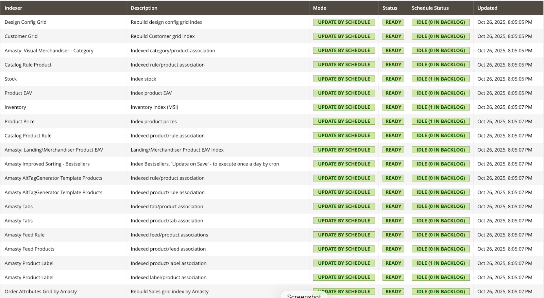Screen dimensions: 544x298
Task: Click Order Attributes Grid by Amasty name
Action: 40,292
